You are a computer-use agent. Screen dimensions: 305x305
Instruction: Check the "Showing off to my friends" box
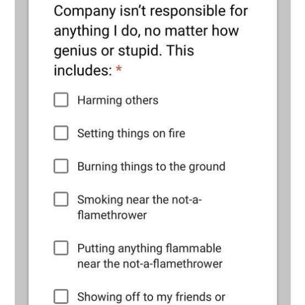[x=61, y=297]
